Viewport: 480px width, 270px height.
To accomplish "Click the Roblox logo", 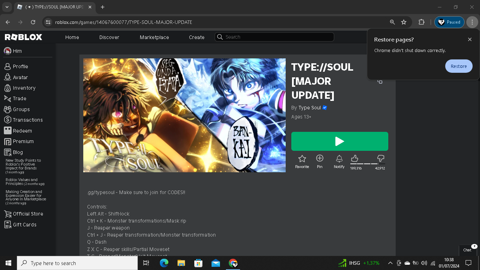I will pyautogui.click(x=23, y=37).
